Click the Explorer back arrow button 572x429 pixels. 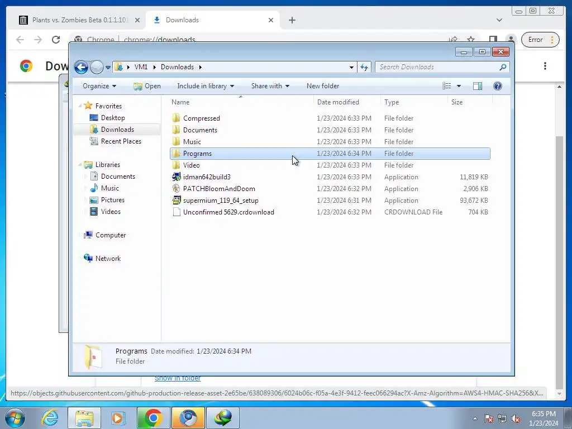81,67
